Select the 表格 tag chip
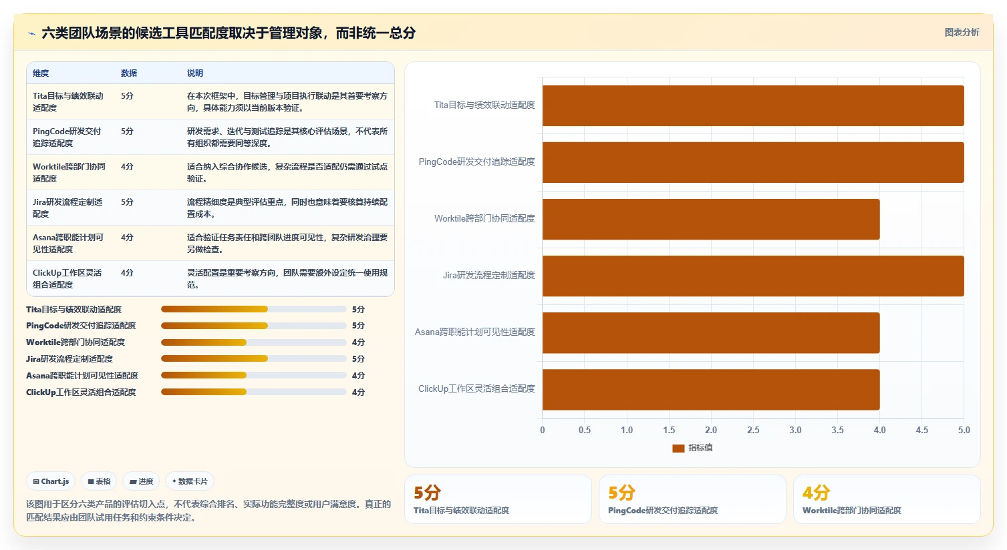 point(100,481)
